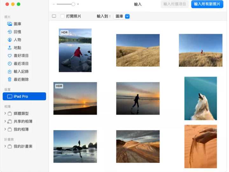Select silhouette on coastal rocks photo
The height and width of the screenshot is (172, 229).
[75, 147]
